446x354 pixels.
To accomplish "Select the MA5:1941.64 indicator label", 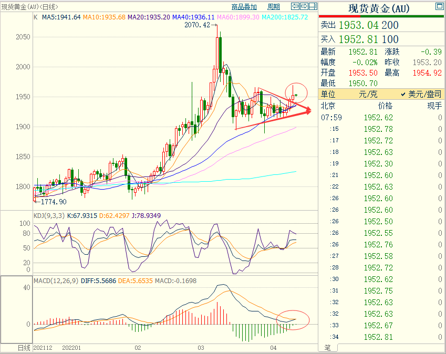I will point(61,17).
